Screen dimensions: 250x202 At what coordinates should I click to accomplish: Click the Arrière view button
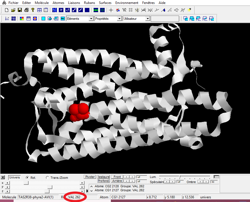tap(117, 181)
